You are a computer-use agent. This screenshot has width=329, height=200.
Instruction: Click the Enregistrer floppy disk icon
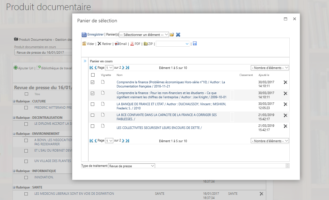[84, 34]
